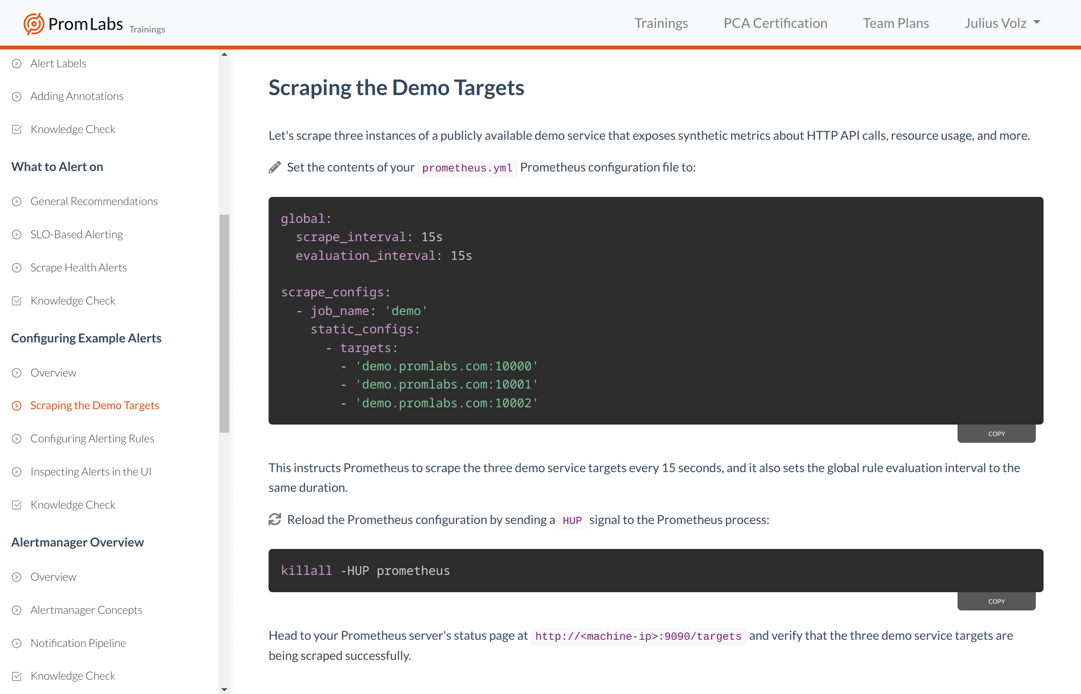The height and width of the screenshot is (694, 1081).
Task: Copy the Prometheus configuration snippet
Action: 996,433
